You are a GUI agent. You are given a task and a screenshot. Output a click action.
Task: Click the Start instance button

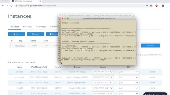(x=16, y=34)
